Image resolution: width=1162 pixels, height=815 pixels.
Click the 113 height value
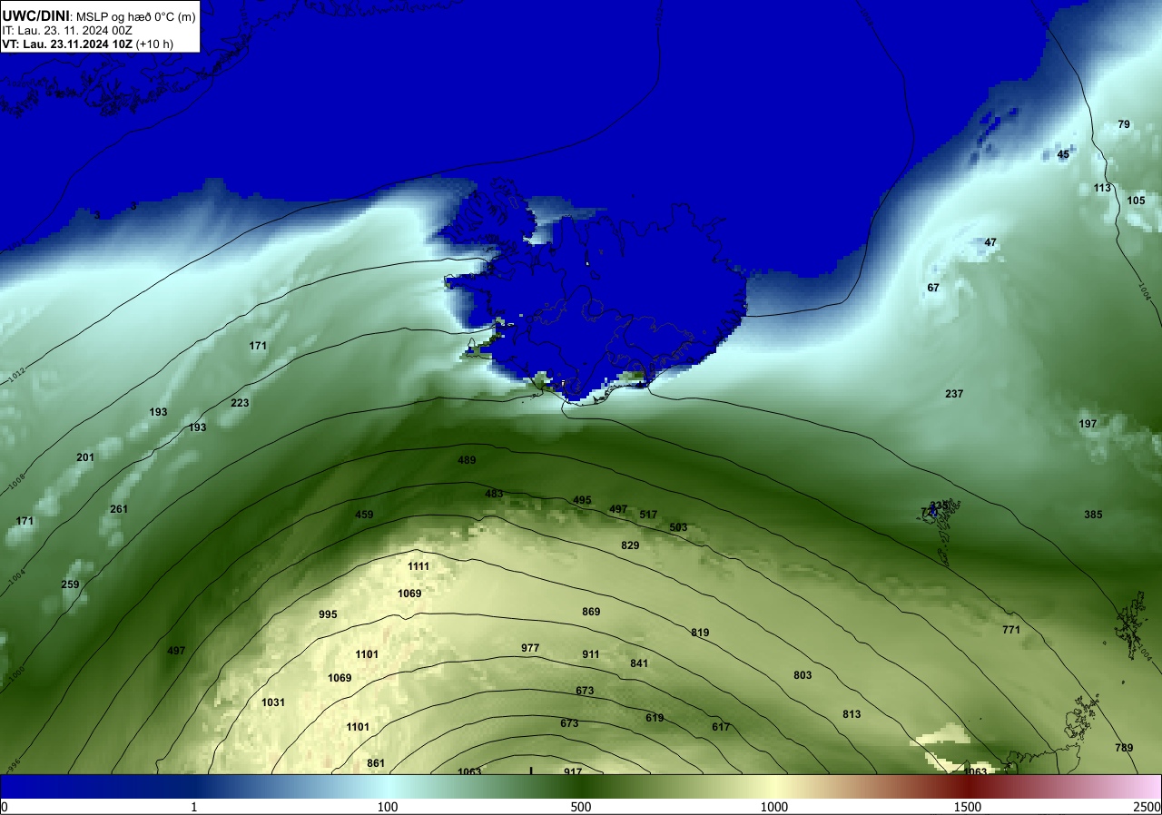[1102, 188]
